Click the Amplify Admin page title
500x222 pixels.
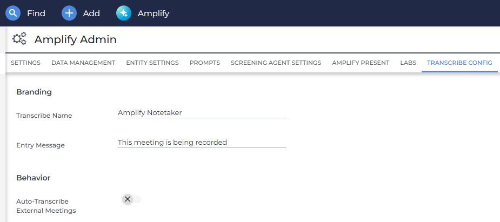(x=75, y=39)
